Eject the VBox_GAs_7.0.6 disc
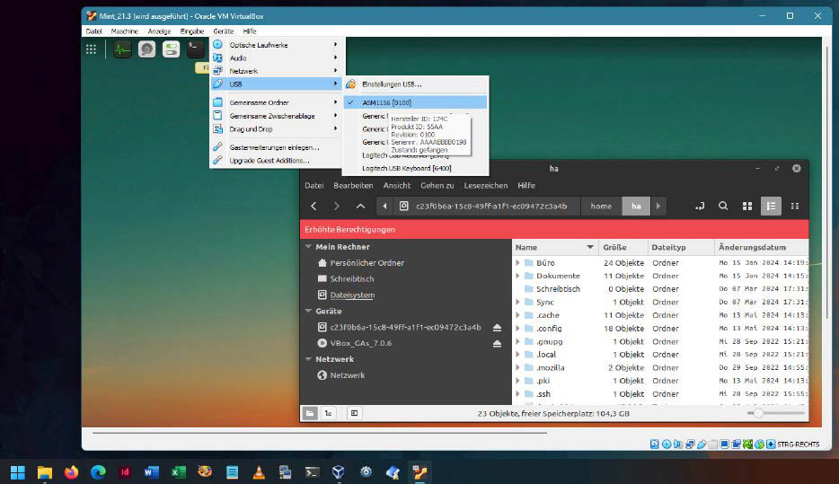 [x=497, y=343]
